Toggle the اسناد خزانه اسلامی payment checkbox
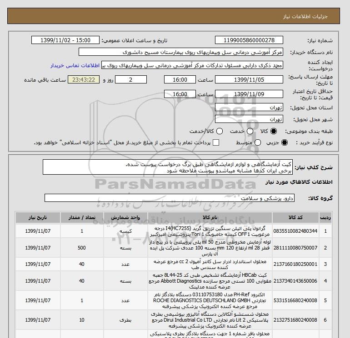Screen dimensions: 350x338 click(x=216, y=142)
